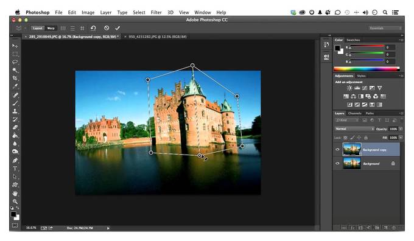
Task: Toggle lock all padlock
Action: [366, 138]
